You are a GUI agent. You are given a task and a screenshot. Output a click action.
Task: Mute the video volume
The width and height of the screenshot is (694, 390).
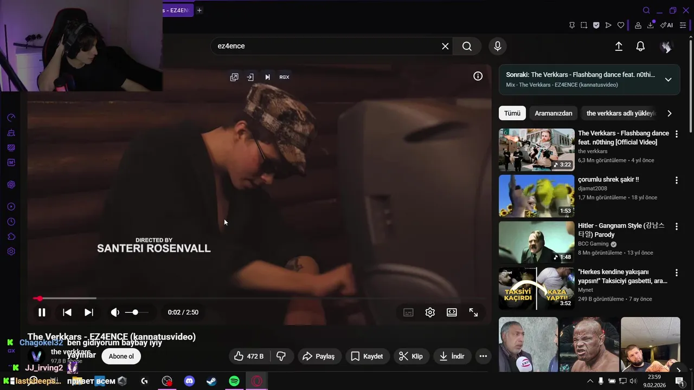click(115, 313)
